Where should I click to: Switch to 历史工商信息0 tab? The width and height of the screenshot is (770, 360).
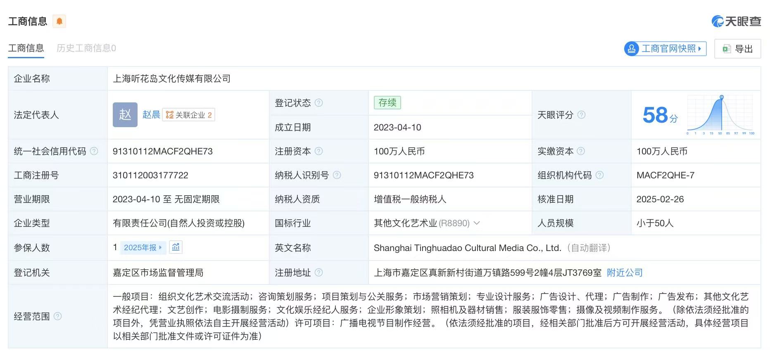86,48
